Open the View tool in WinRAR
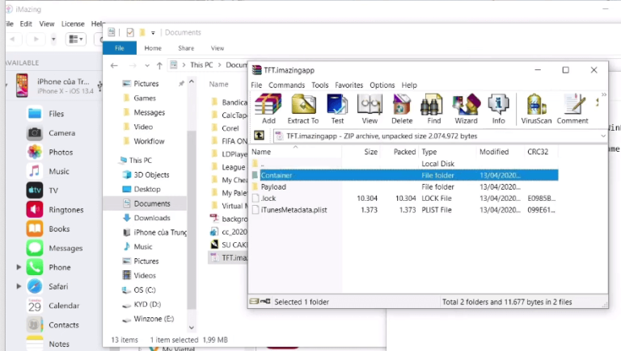Viewport: 621px width, 351px height. click(370, 108)
